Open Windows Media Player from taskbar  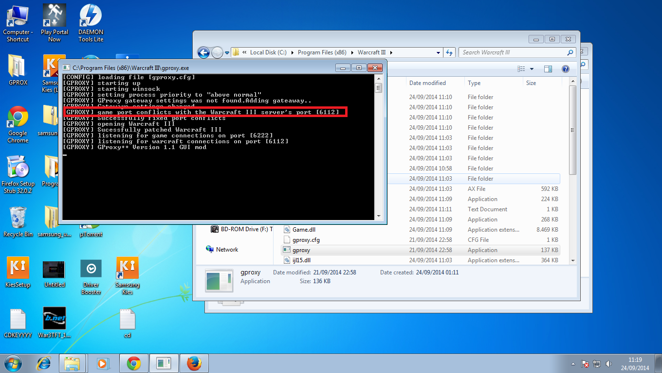[102, 363]
